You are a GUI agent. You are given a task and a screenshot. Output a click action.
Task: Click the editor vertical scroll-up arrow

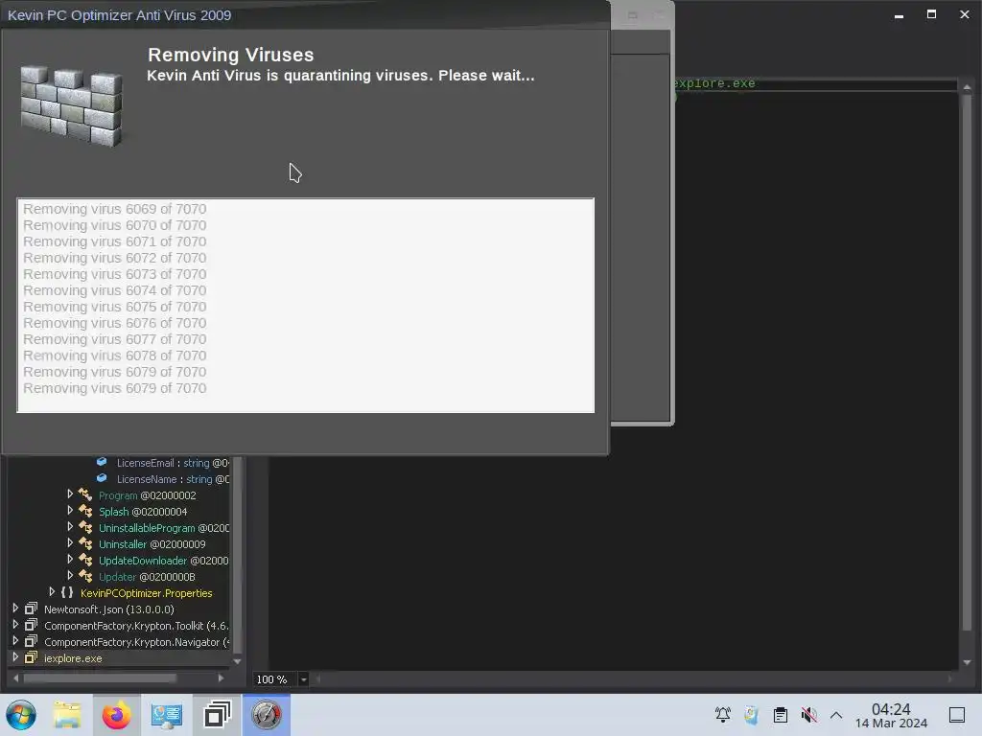pyautogui.click(x=967, y=87)
